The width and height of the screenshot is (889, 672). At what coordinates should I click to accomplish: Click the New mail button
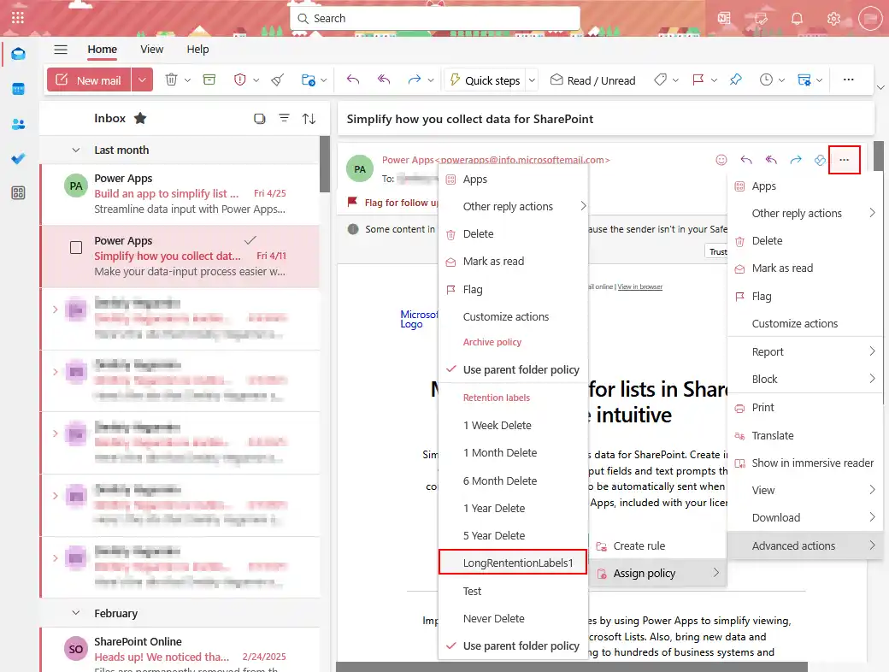89,80
